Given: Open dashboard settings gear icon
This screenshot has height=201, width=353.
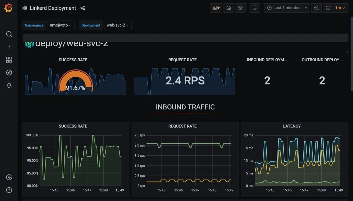Looking at the screenshot, I should [x=241, y=8].
